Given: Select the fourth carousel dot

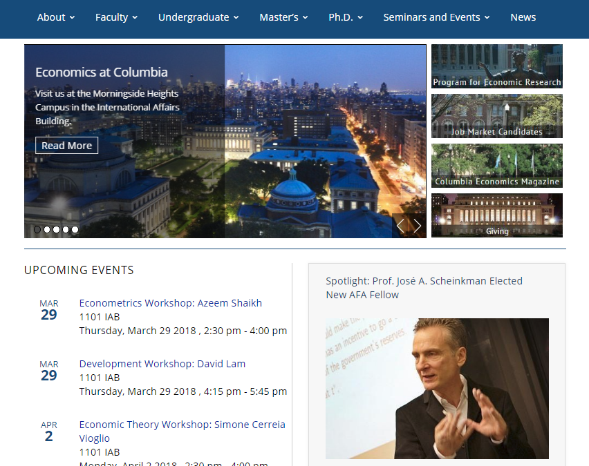Looking at the screenshot, I should [66, 229].
